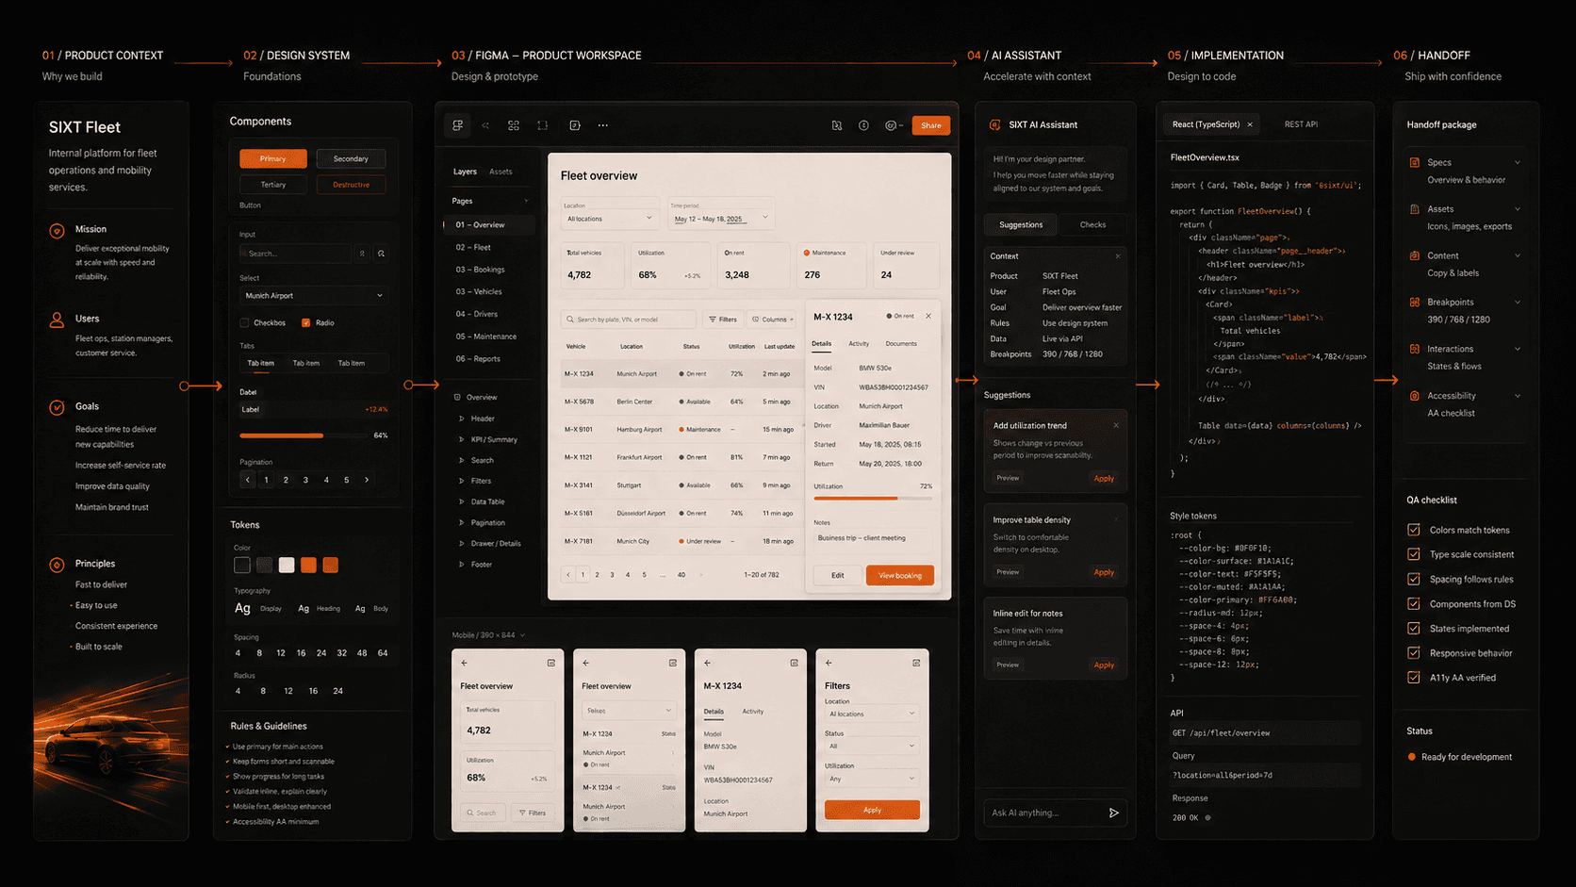Close the React (TypeScript) tab

1250,124
